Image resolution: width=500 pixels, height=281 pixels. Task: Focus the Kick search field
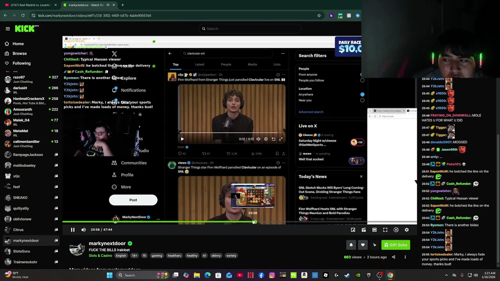pos(250,28)
